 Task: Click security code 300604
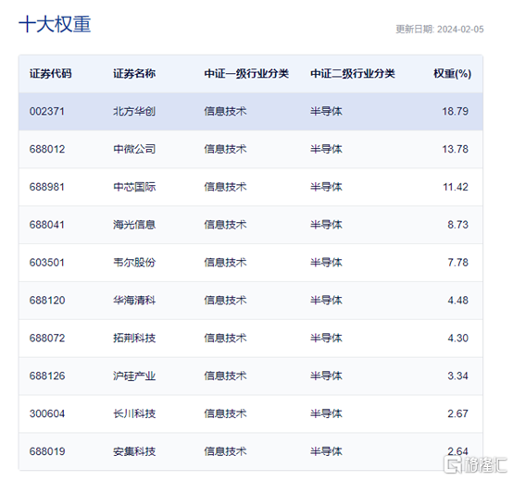47,413
